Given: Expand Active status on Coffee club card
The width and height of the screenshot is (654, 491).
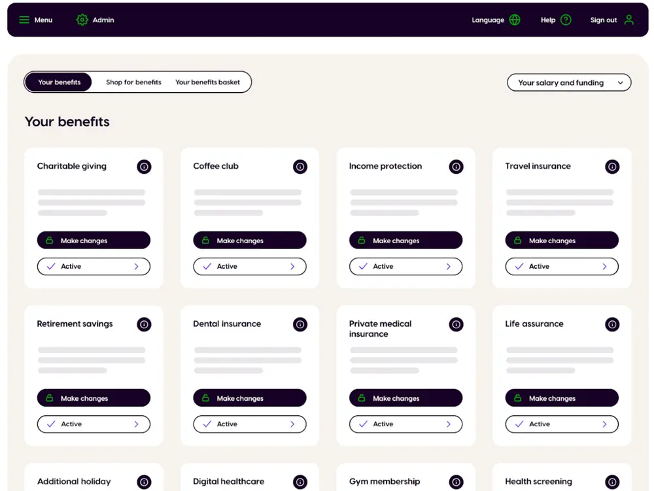Looking at the screenshot, I should (249, 266).
